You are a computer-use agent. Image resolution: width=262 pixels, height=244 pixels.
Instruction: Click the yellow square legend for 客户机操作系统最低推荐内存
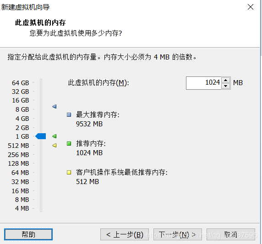click(x=69, y=172)
